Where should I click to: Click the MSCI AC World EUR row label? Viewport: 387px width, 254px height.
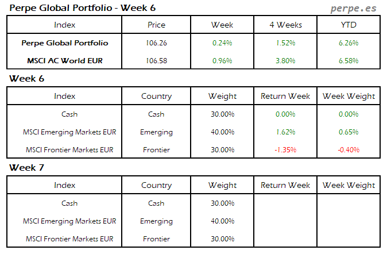click(x=64, y=61)
